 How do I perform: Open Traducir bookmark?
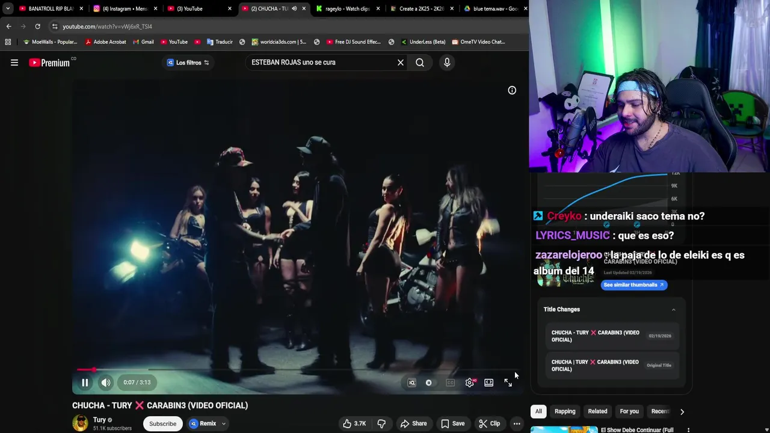220,42
